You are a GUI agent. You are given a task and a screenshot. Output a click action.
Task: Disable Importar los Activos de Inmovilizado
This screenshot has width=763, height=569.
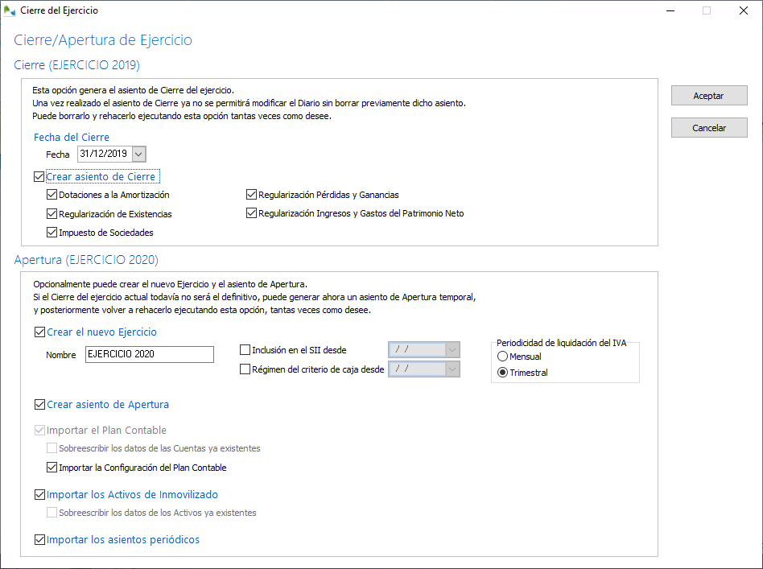[x=40, y=495]
